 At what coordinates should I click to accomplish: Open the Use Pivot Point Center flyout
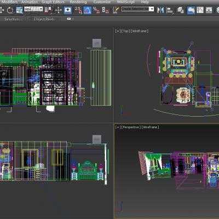(x=48, y=10)
